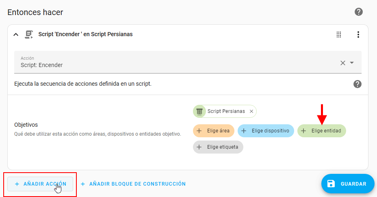Click Elige etiqueta chip
Viewport: 377px width, 197px height.
[218, 147]
